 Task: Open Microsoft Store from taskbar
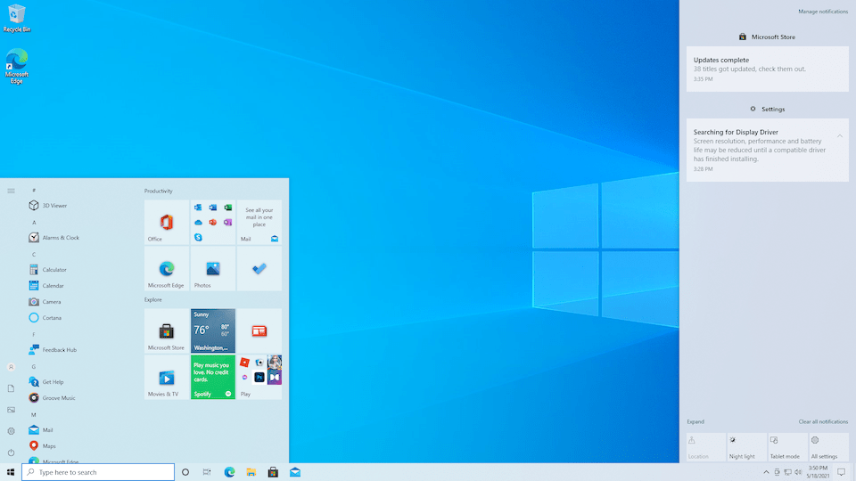(273, 472)
